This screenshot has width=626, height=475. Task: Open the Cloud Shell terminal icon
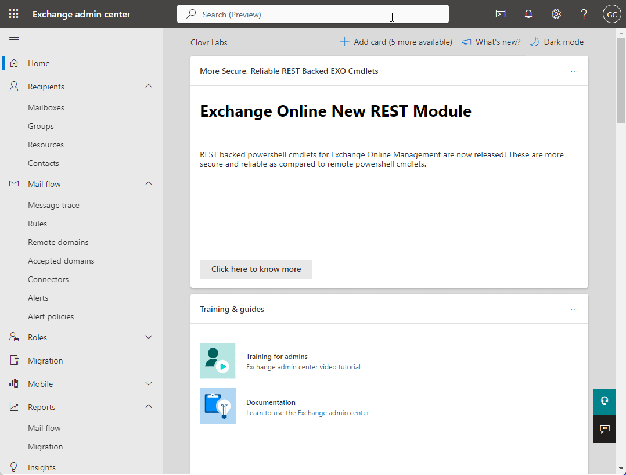pos(500,14)
